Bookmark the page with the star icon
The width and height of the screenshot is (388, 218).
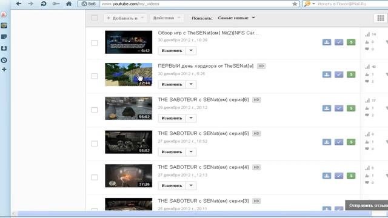pyautogui.click(x=295, y=4)
